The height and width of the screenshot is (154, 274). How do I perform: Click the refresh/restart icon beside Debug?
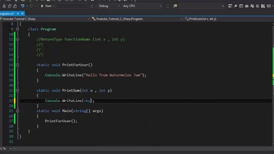[92, 6]
